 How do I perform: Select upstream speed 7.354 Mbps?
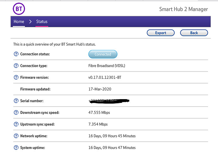point(98,124)
